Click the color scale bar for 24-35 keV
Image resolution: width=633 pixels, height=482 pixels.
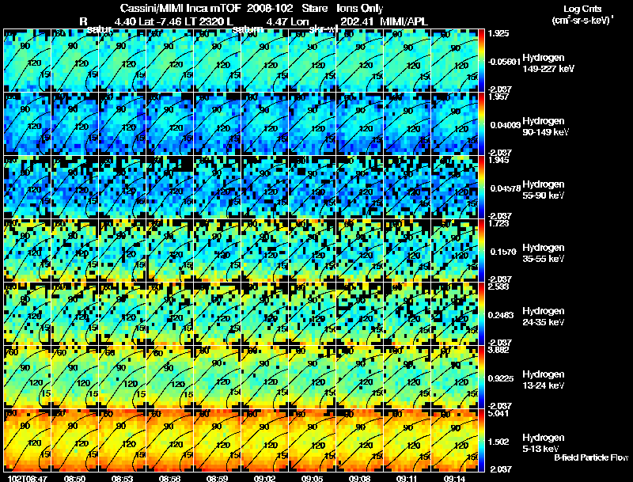click(481, 313)
